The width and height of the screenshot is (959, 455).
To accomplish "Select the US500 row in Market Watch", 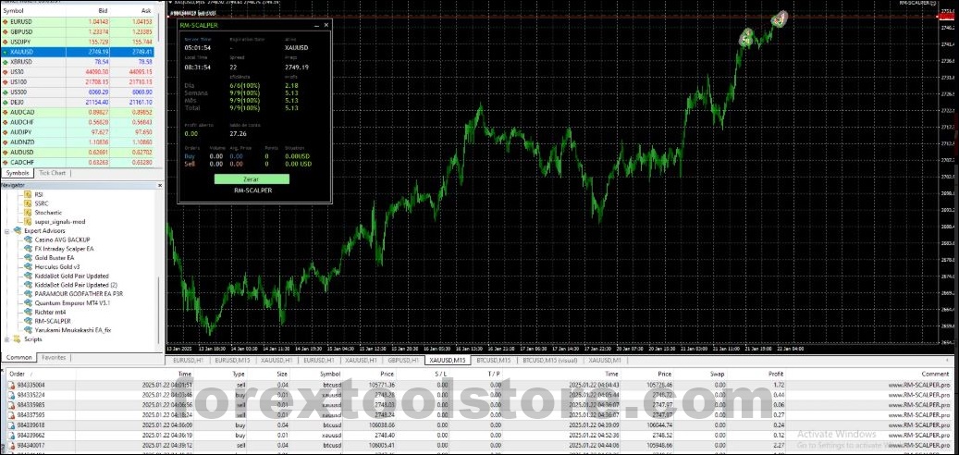I will [77, 92].
